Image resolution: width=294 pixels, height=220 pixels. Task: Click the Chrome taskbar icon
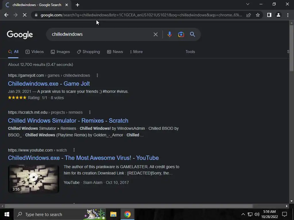[127, 214]
